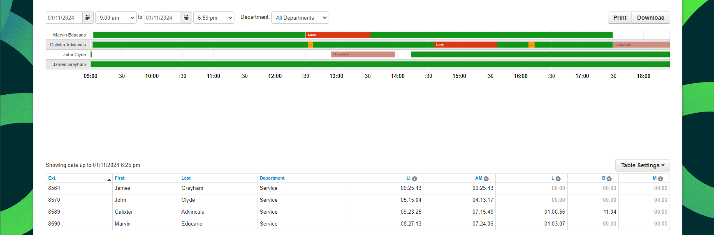The height and width of the screenshot is (235, 714).
Task: Select the Calixter Advincula timeline row label
Action: [x=68, y=45]
